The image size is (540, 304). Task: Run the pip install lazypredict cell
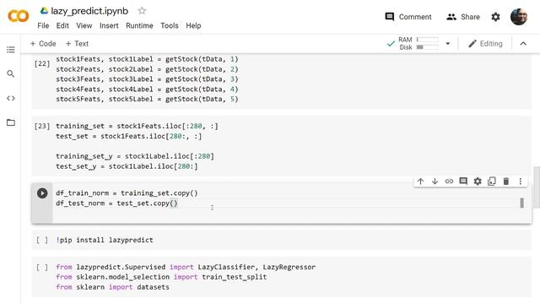(42, 240)
